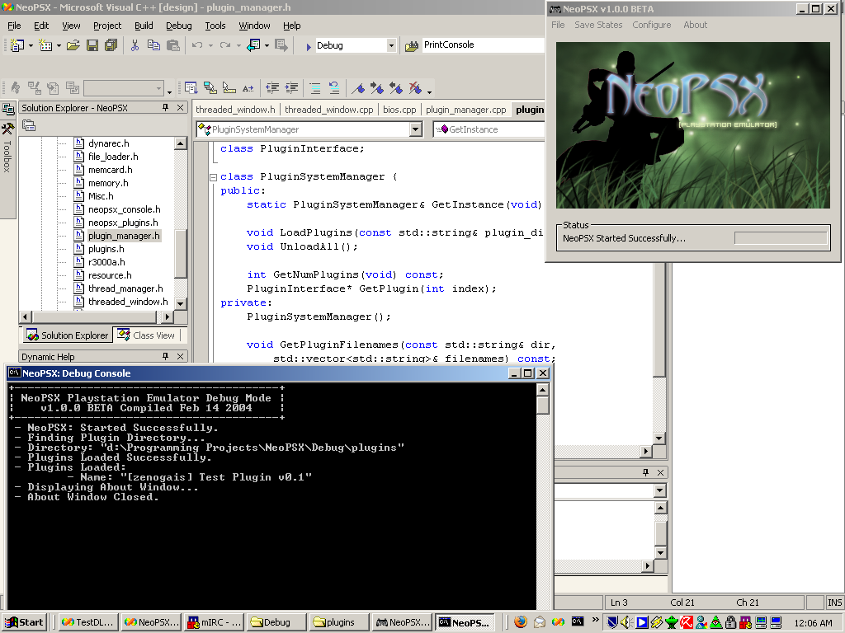This screenshot has width=845, height=633.
Task: Open the Add New Item dropdown arrow
Action: (x=59, y=46)
